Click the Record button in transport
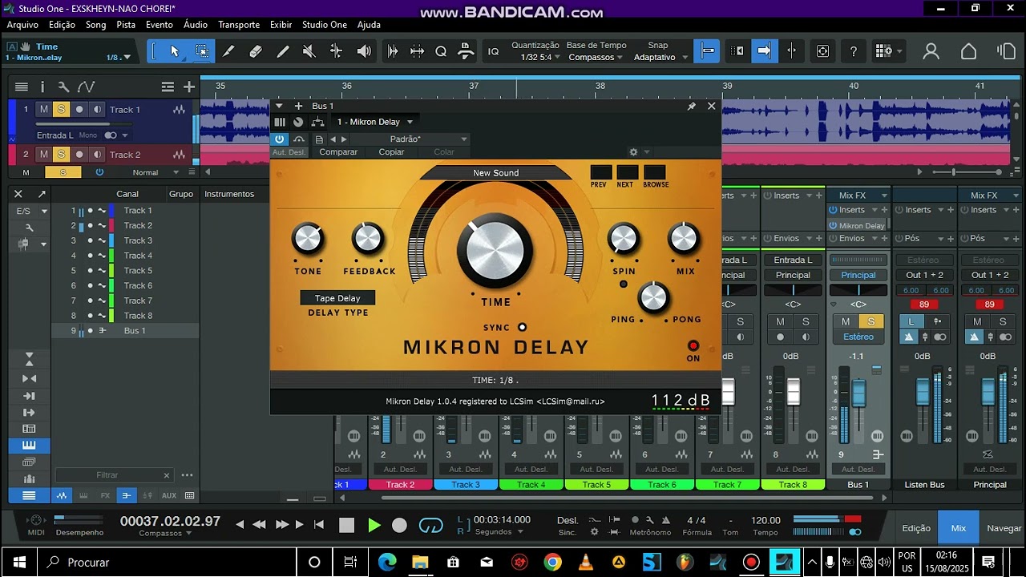Image resolution: width=1026 pixels, height=577 pixels. pyautogui.click(x=399, y=526)
